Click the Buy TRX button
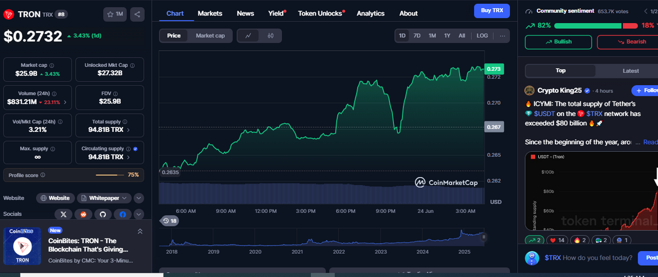 tap(492, 11)
